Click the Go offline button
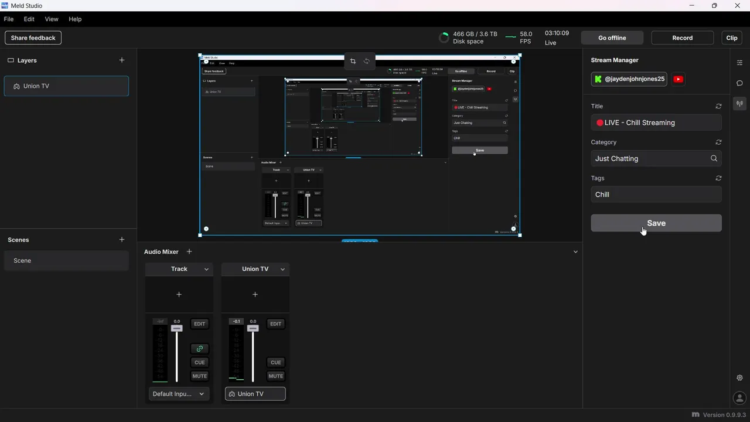750x422 pixels. point(612,38)
